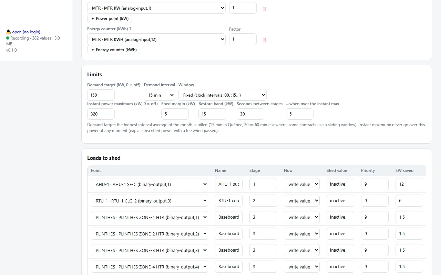441x275 pixels.
Task: Select the Seconds between stages field
Action: tap(250, 114)
